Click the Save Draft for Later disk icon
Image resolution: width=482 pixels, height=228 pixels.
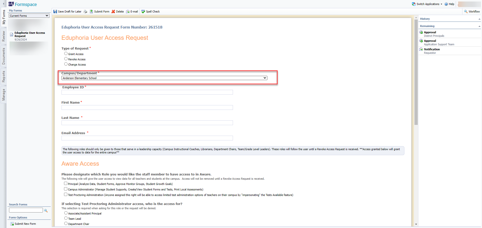55,12
